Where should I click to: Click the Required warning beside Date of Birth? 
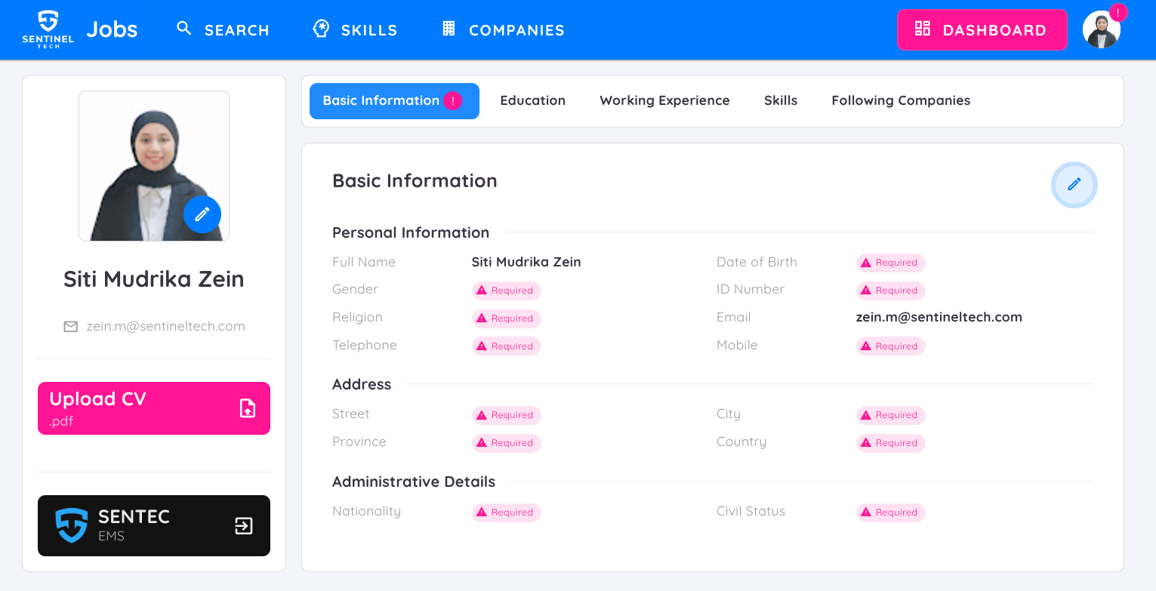click(x=890, y=262)
